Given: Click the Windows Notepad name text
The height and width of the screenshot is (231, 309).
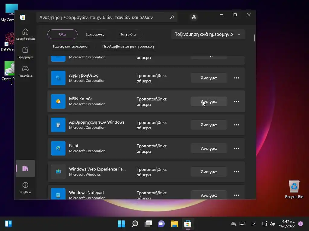Looking at the screenshot, I should point(86,192).
